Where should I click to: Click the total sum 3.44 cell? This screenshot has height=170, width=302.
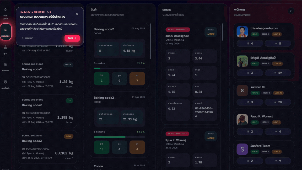tap(204, 56)
